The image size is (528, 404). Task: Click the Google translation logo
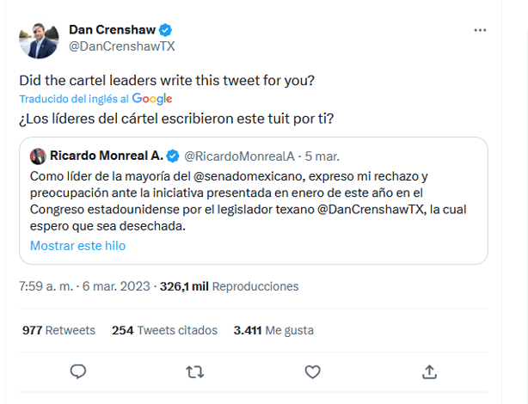pyautogui.click(x=153, y=99)
